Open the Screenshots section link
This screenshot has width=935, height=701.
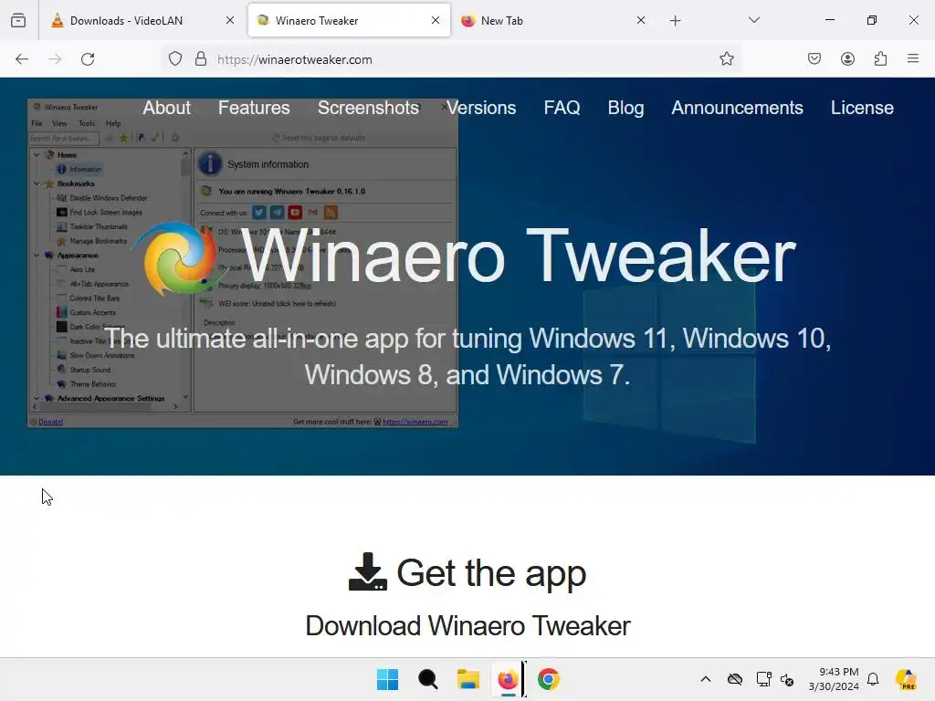(368, 108)
